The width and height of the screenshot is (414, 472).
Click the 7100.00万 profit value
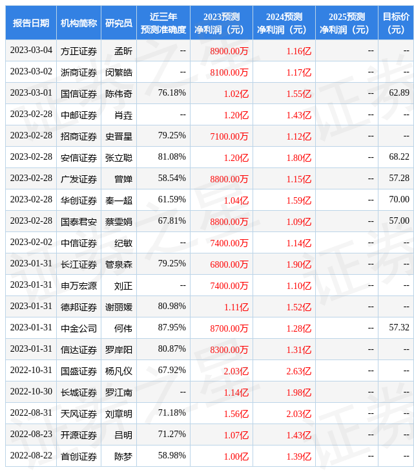pos(229,136)
